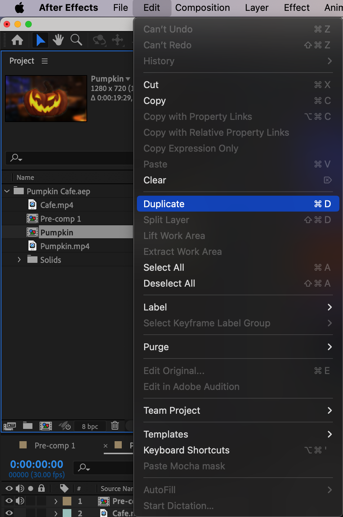The image size is (343, 517).
Task: Hide layer 1 with its eye toggle
Action: click(9, 501)
